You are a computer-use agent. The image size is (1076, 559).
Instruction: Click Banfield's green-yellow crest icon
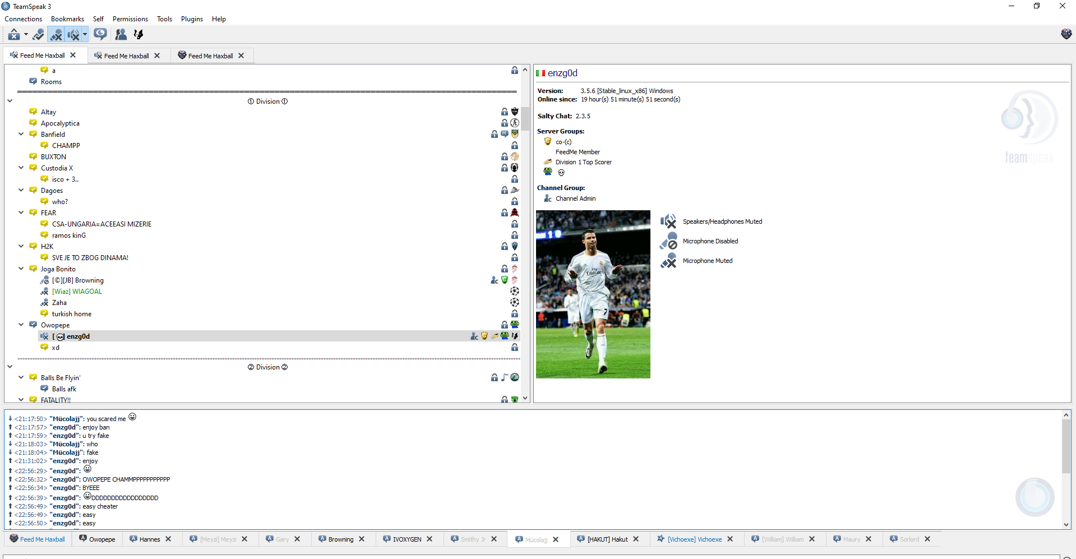pyautogui.click(x=515, y=134)
